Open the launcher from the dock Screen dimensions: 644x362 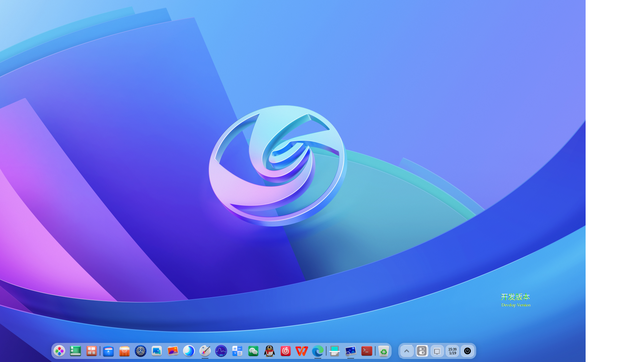tap(59, 351)
